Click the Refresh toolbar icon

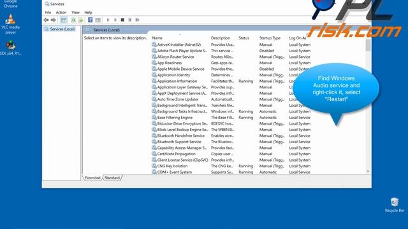(73, 20)
